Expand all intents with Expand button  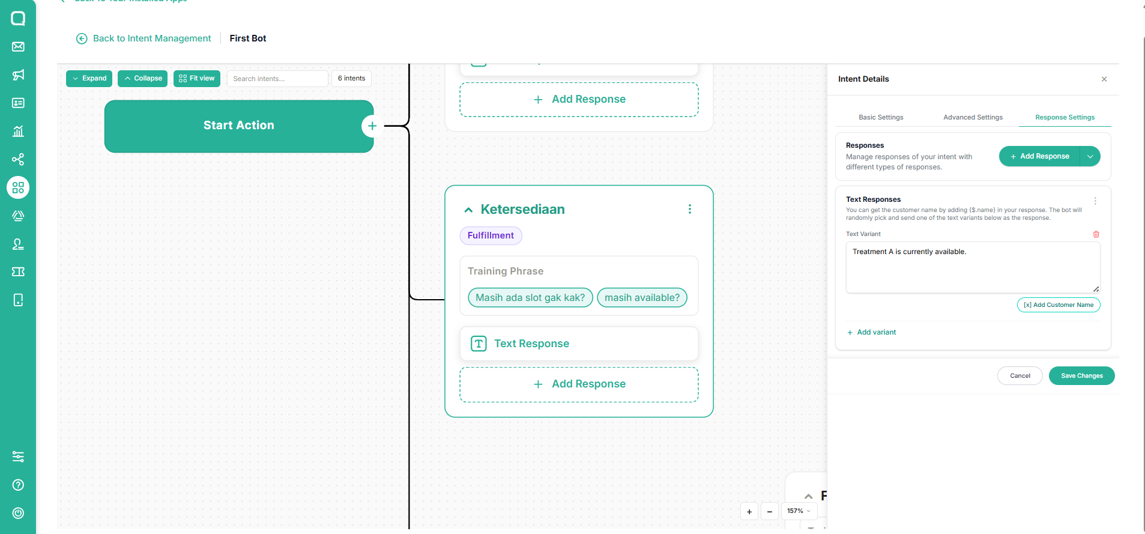click(89, 79)
